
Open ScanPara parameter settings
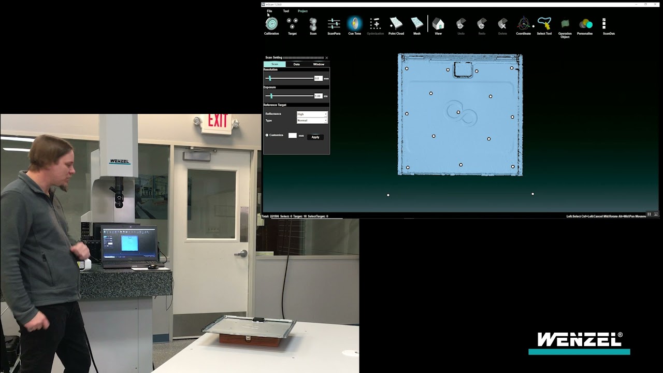(x=334, y=24)
